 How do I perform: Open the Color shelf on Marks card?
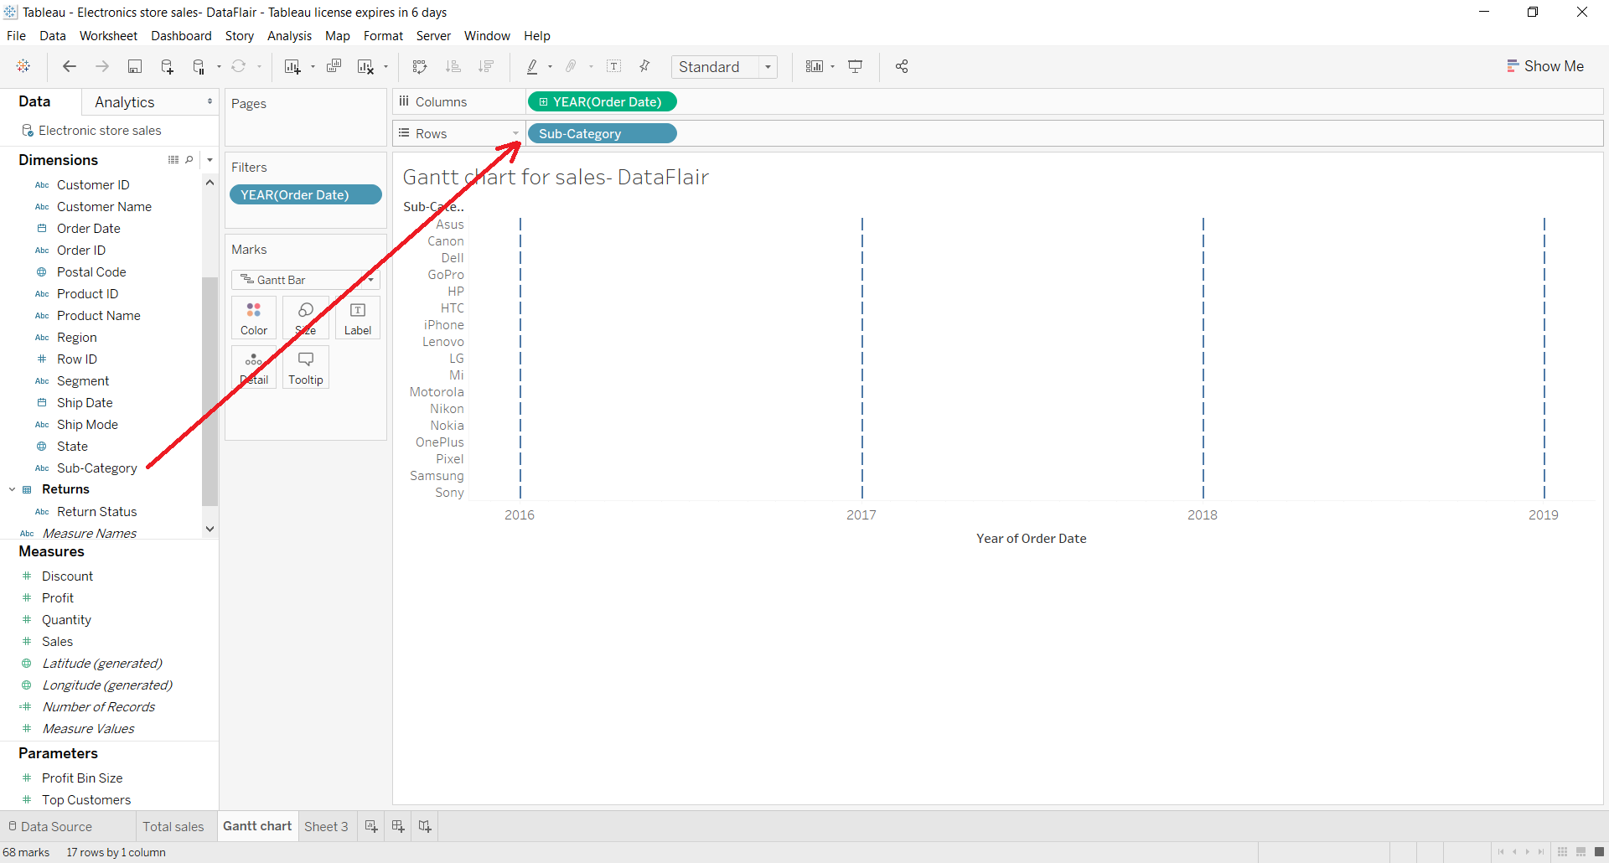coord(253,317)
